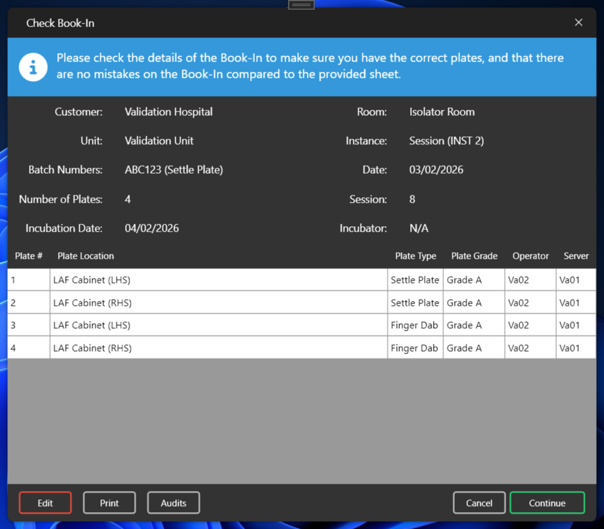The height and width of the screenshot is (529, 604).
Task: Click the blue info icon in banner
Action: pyautogui.click(x=33, y=67)
